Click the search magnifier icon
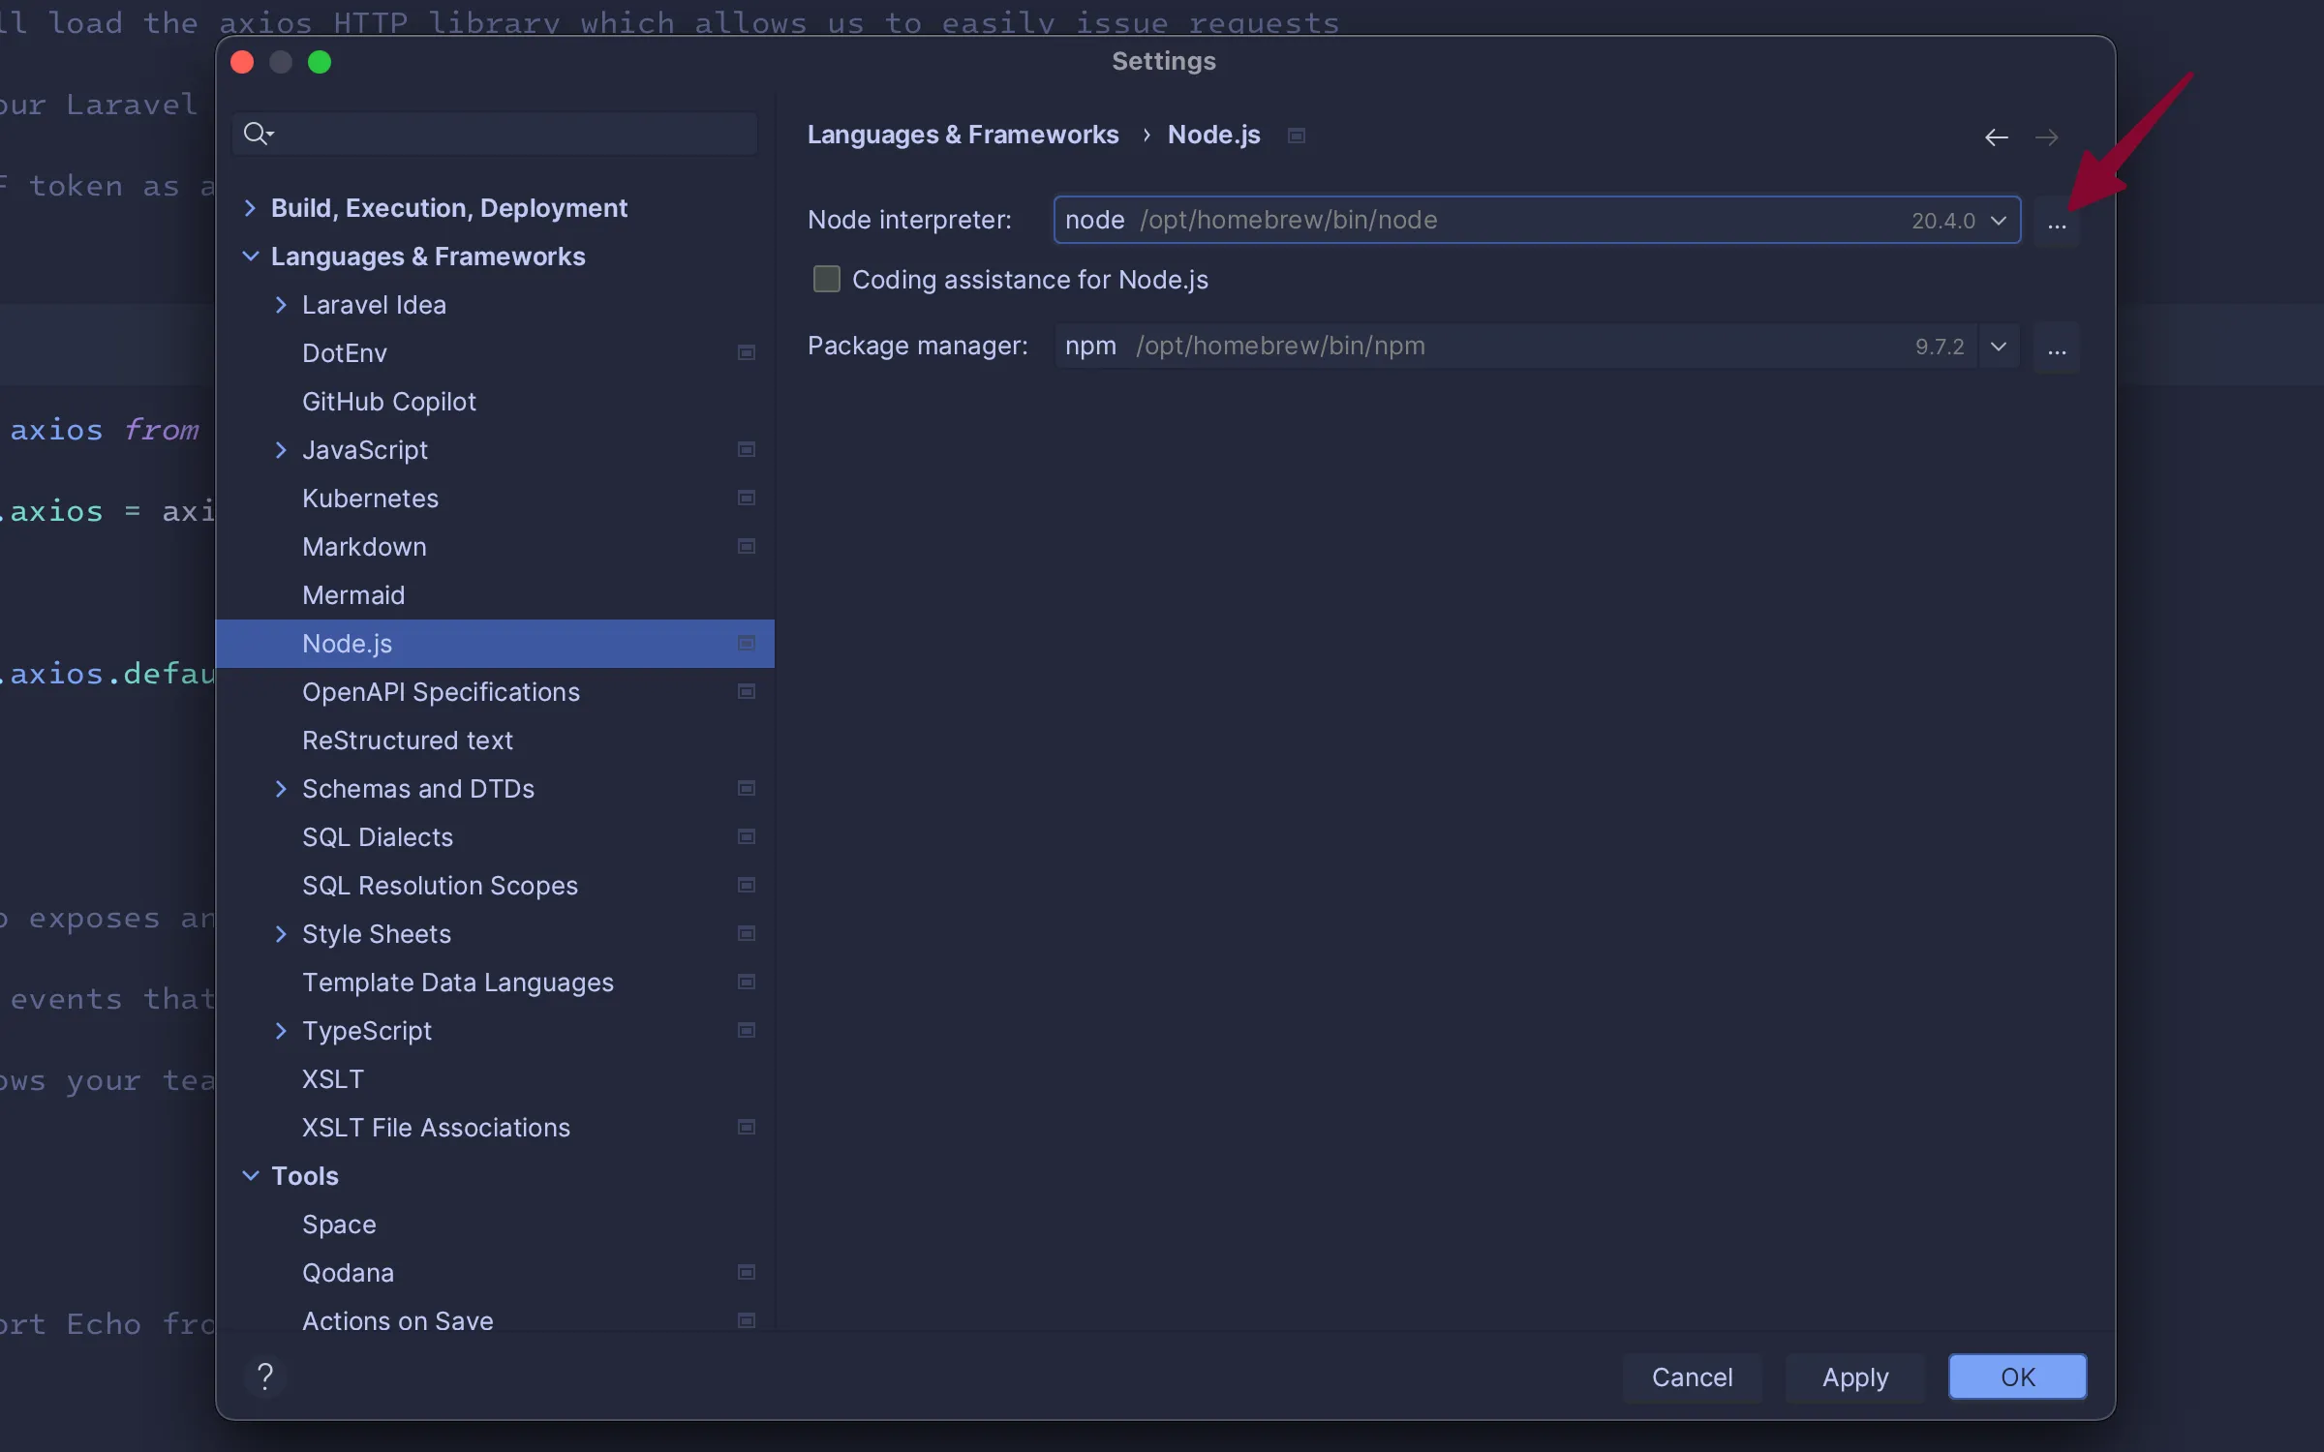The width and height of the screenshot is (2324, 1452). point(258,134)
